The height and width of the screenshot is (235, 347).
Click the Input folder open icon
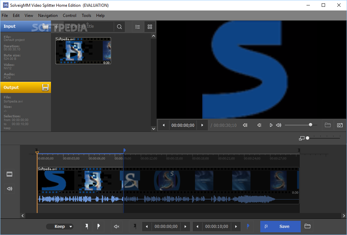(45, 26)
